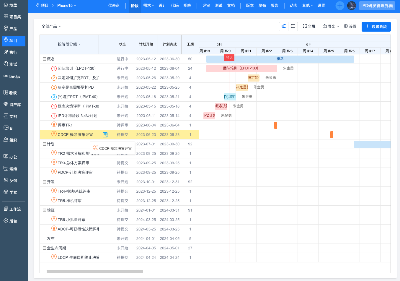The image size is (400, 281).
Task: Open the 评审 review tab
Action: (206, 6)
